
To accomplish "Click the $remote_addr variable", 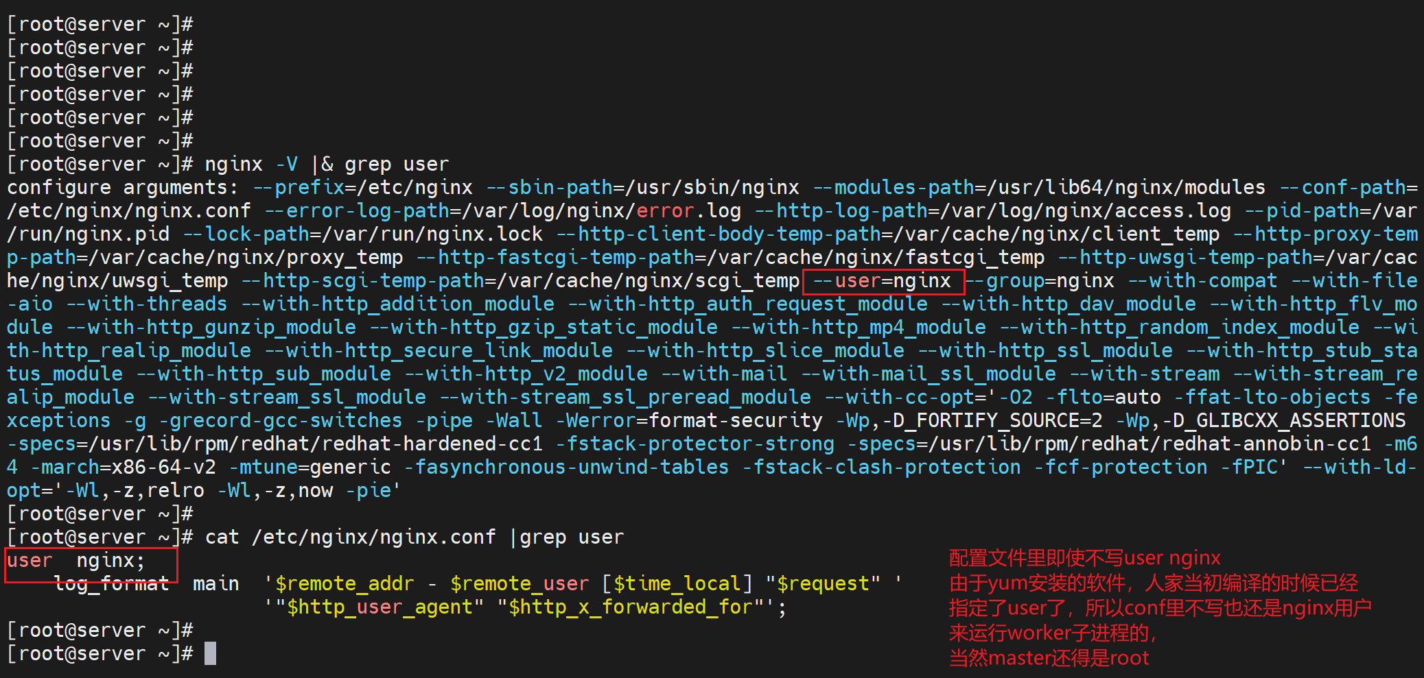I will pyautogui.click(x=345, y=584).
